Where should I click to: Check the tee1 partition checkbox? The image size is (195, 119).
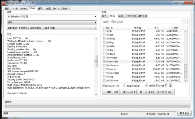[x=104, y=50]
